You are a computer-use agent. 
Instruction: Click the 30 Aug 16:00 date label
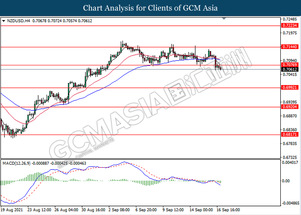93,210
